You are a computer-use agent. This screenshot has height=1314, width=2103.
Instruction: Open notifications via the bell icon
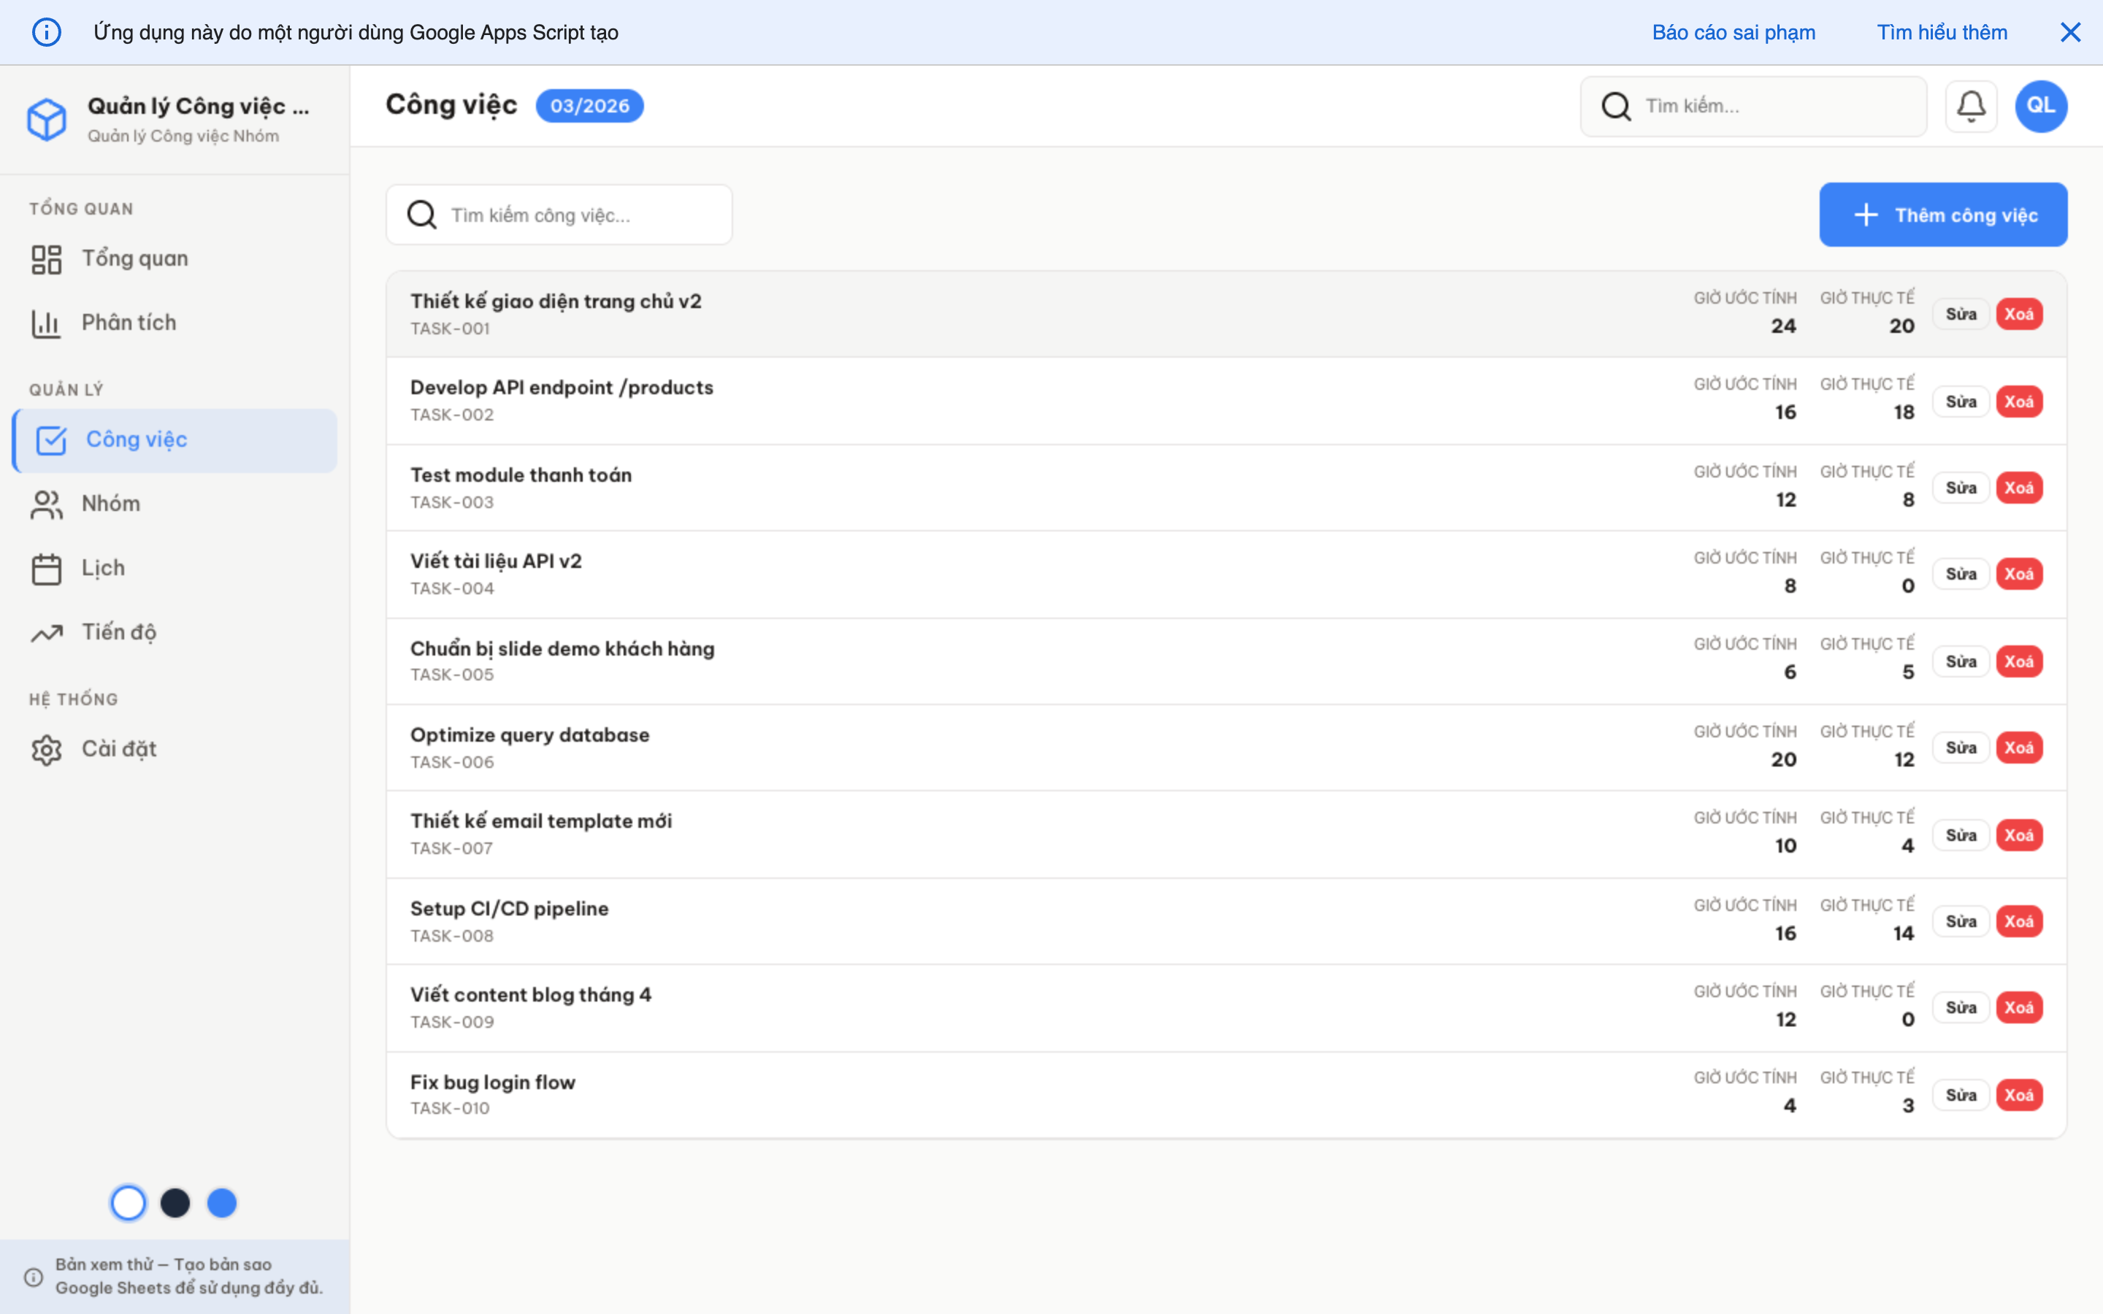pos(1970,105)
